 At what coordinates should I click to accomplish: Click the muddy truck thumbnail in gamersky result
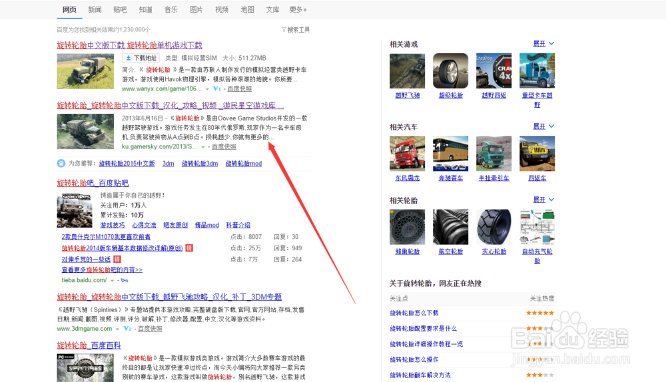[85, 131]
